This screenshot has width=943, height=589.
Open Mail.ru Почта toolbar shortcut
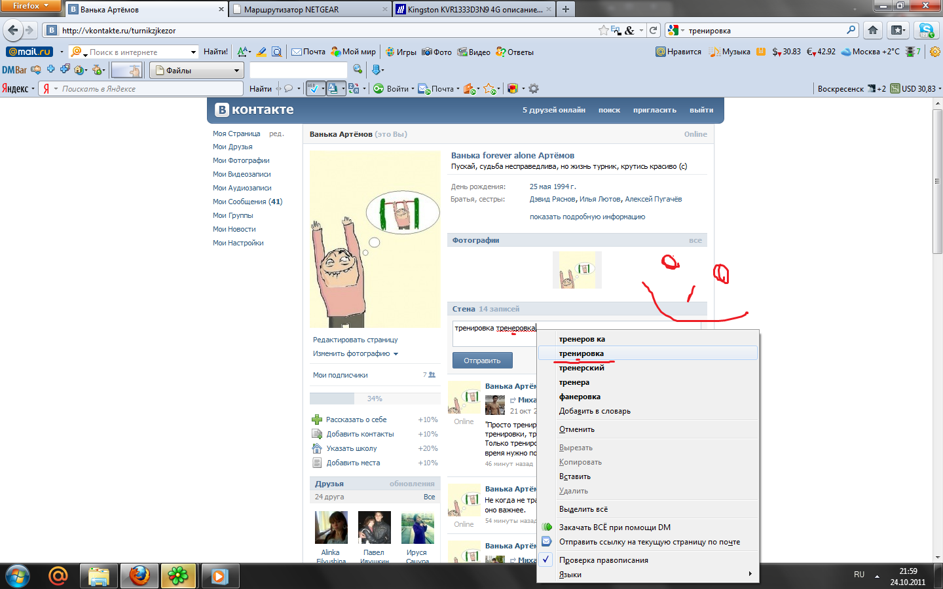pyautogui.click(x=308, y=52)
